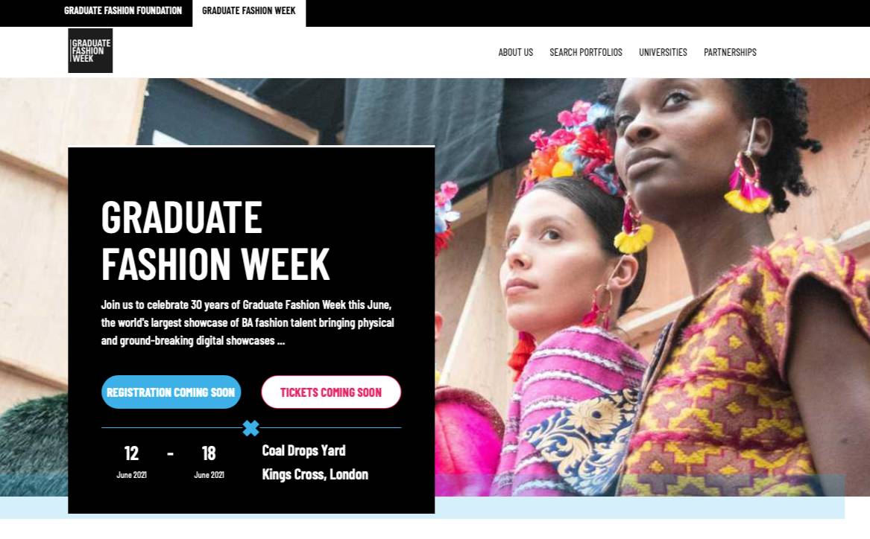Click the Graduate Fashion Week headline
This screenshot has height=539, width=870.
tap(215, 240)
